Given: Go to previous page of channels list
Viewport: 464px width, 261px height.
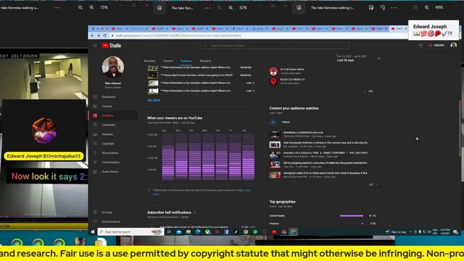Looking at the screenshot, I should [x=365, y=91].
